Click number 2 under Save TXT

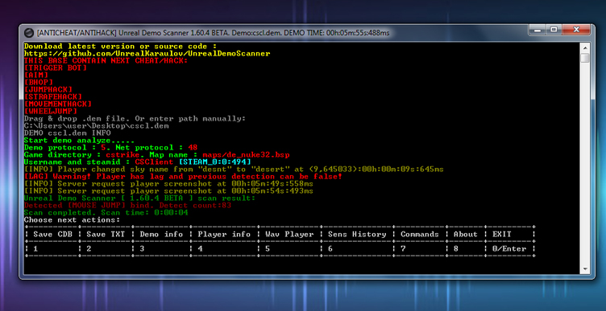click(x=89, y=249)
